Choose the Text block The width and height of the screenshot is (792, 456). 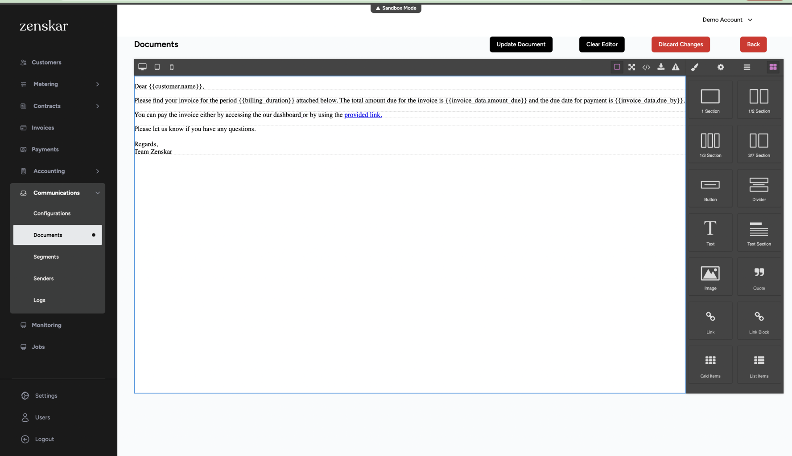pyautogui.click(x=710, y=232)
